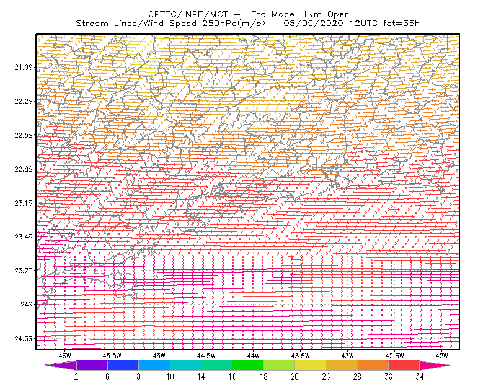
Task: Pick the yellow legend segment (20–26)
Action: pyautogui.click(x=311, y=365)
